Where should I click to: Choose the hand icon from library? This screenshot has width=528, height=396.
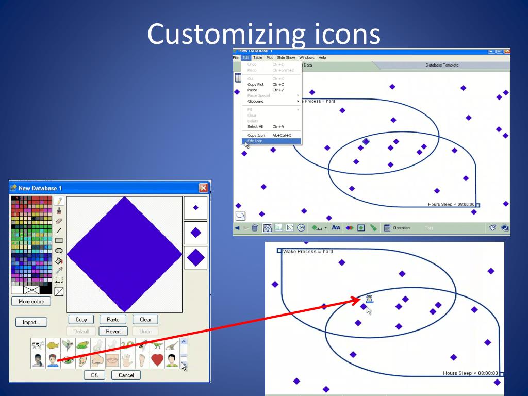coord(127,360)
